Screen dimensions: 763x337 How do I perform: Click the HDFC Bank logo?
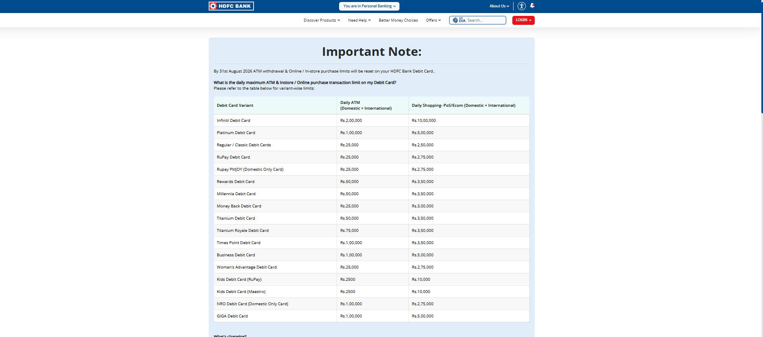231,6
